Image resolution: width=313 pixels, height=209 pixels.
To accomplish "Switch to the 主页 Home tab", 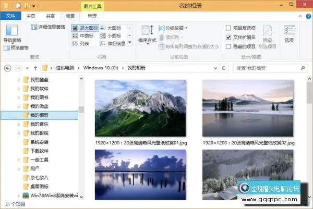I will [31, 16].
